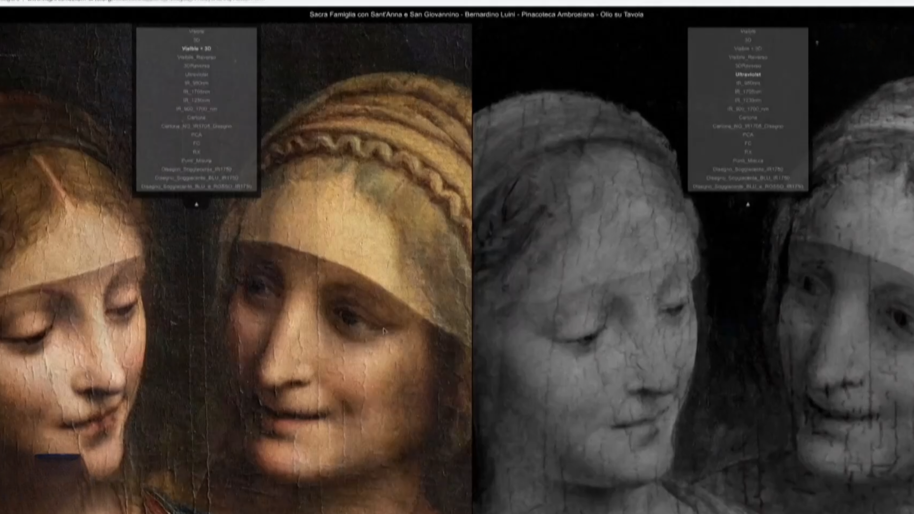The width and height of the screenshot is (914, 514).
Task: Collapse right layer menu with triangle arrow
Action: (748, 205)
